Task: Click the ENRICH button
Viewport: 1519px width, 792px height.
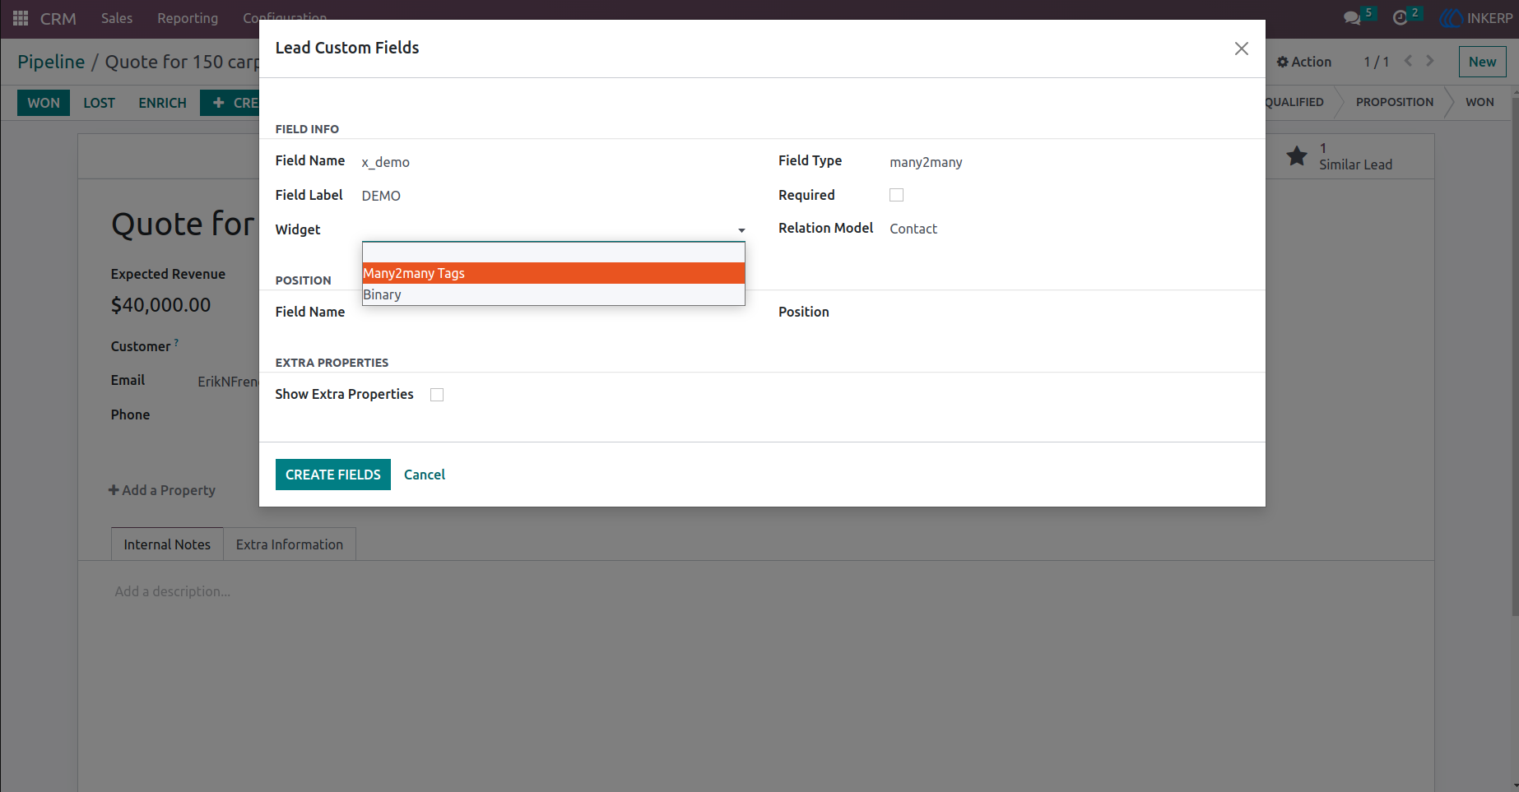Action: pyautogui.click(x=162, y=103)
